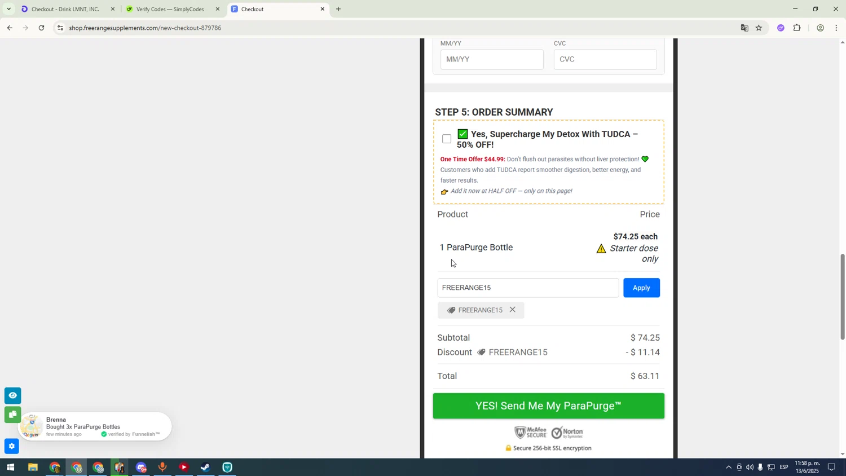The width and height of the screenshot is (846, 476).
Task: Click the blue eye widget icon
Action: coord(12,395)
